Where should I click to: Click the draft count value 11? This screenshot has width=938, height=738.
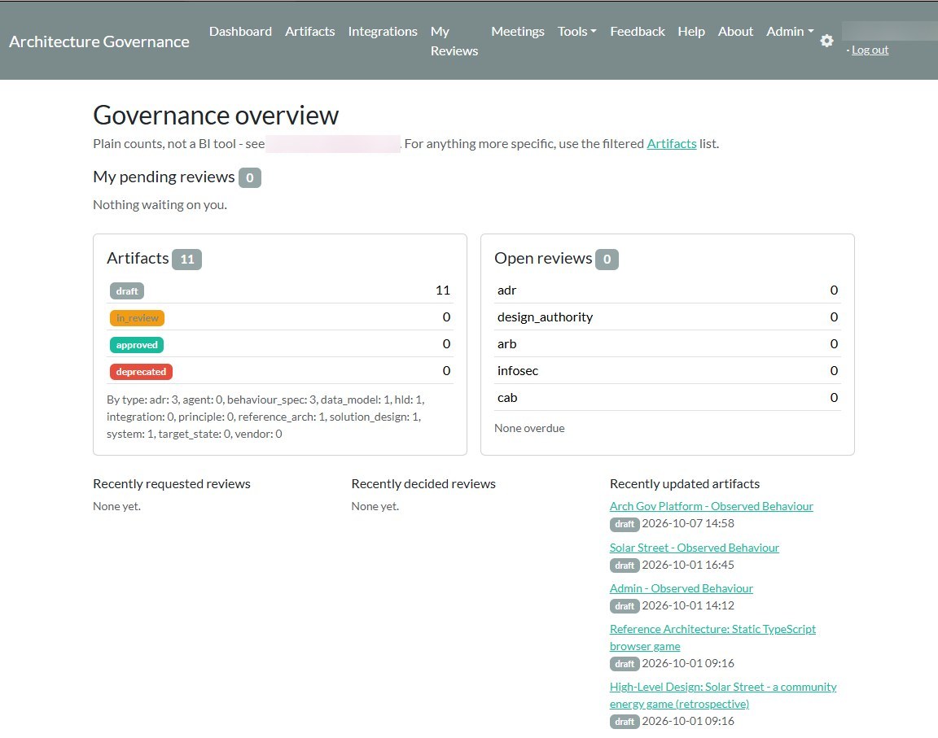[x=443, y=290]
